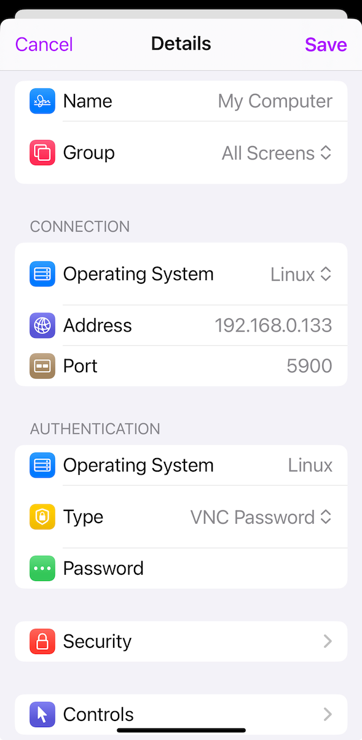Open the All Screens group dropdown
The width and height of the screenshot is (362, 740).
[x=277, y=153]
